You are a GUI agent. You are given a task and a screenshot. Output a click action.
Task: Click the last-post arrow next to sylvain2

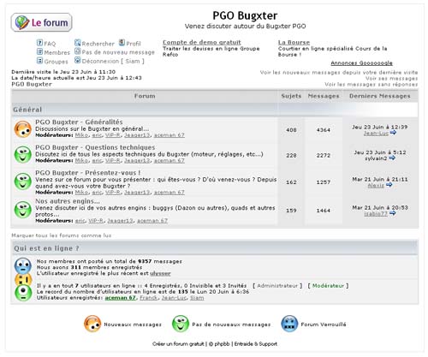(392, 158)
